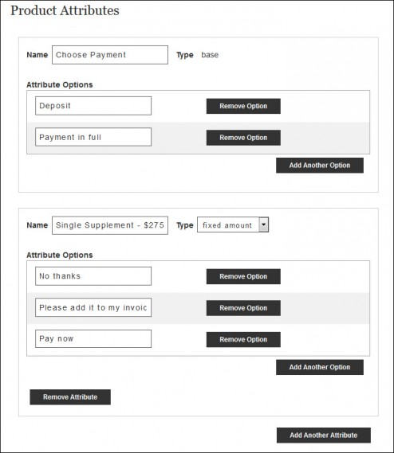Select the fixed amount Type combo box
The image size is (394, 453).
(233, 225)
